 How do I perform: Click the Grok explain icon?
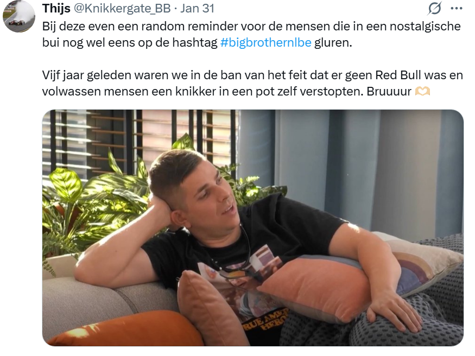click(435, 8)
